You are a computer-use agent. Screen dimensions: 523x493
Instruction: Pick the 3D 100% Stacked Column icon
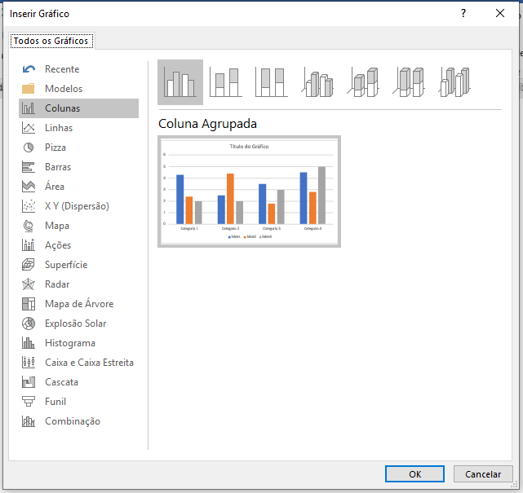pyautogui.click(x=410, y=82)
